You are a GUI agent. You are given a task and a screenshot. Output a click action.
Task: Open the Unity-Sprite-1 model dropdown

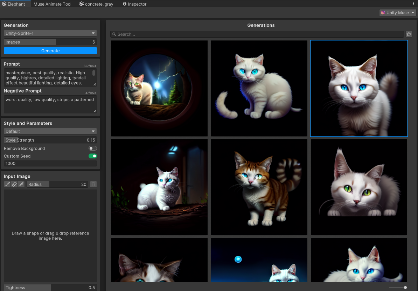coord(50,33)
